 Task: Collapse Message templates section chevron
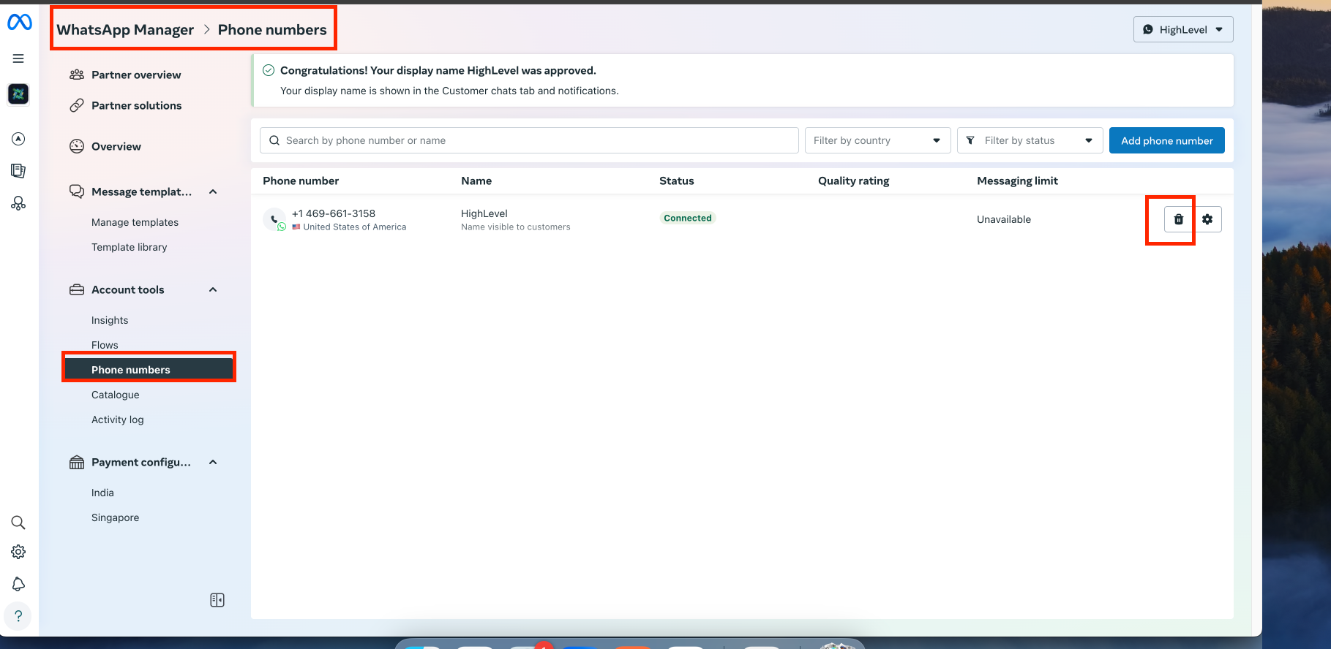pos(213,191)
